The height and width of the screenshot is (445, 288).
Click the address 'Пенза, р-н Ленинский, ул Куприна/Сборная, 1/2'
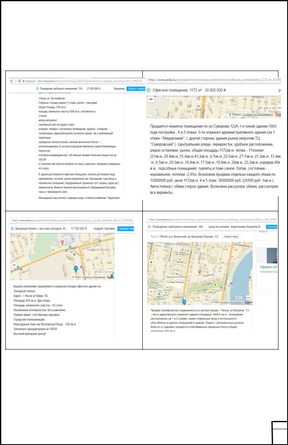[x=189, y=237]
